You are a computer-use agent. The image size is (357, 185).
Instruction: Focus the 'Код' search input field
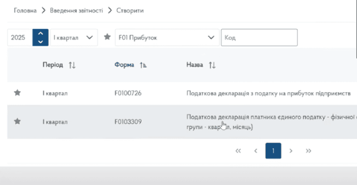click(x=259, y=37)
